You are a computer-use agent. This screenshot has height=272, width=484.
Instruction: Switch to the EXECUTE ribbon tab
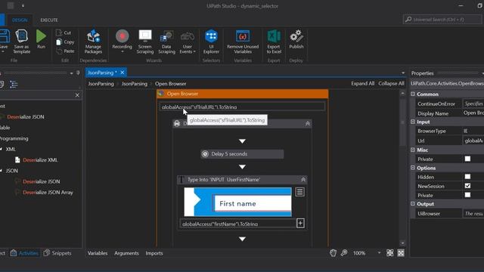[49, 20]
